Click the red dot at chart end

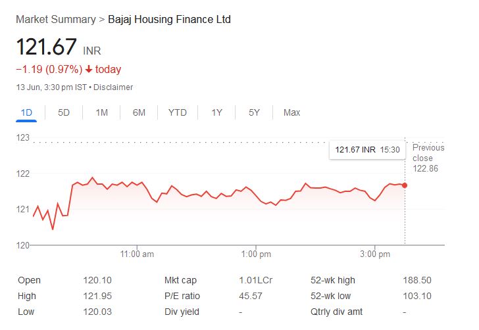[x=404, y=185]
